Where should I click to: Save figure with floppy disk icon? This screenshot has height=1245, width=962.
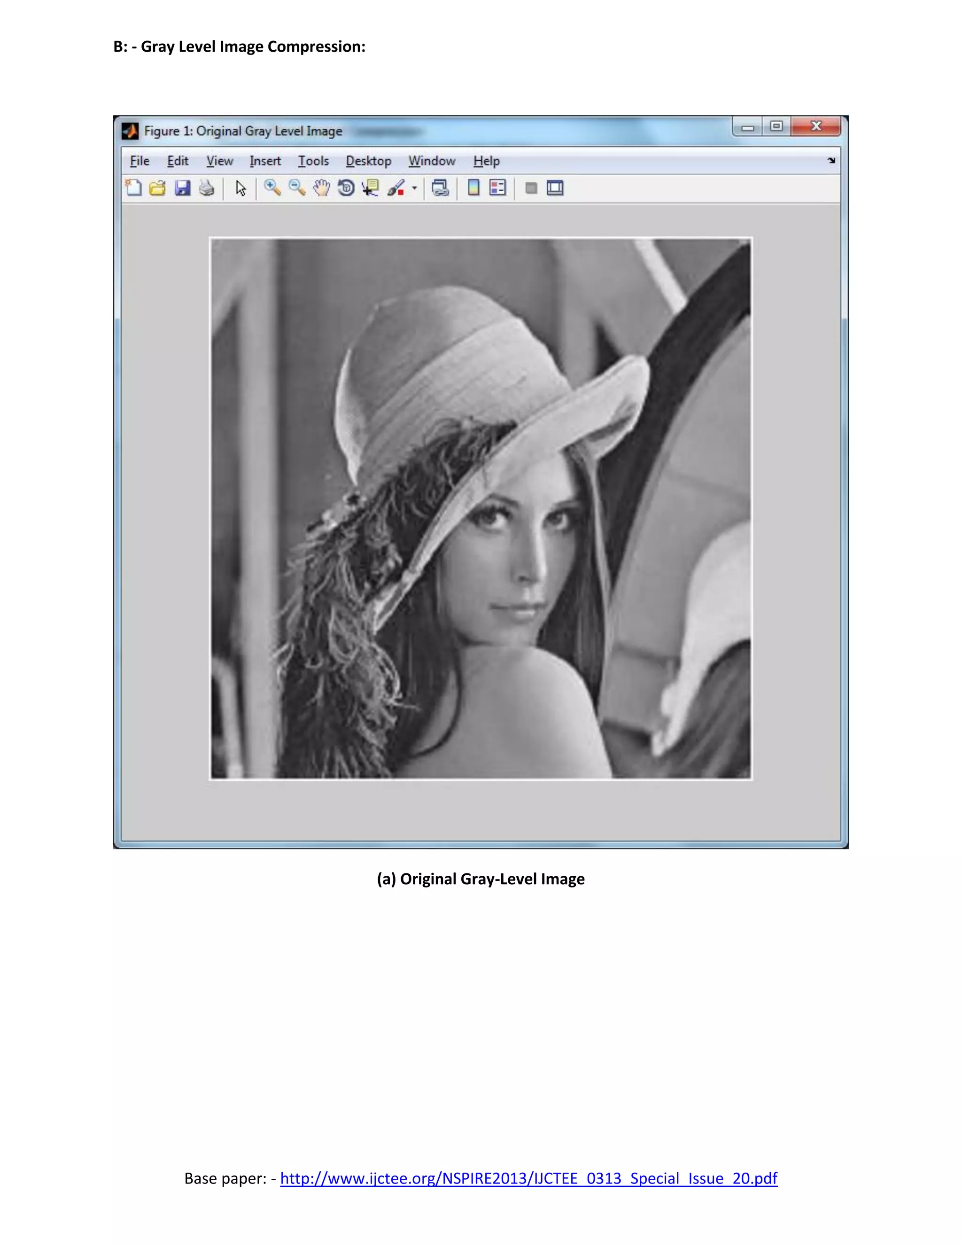182,188
